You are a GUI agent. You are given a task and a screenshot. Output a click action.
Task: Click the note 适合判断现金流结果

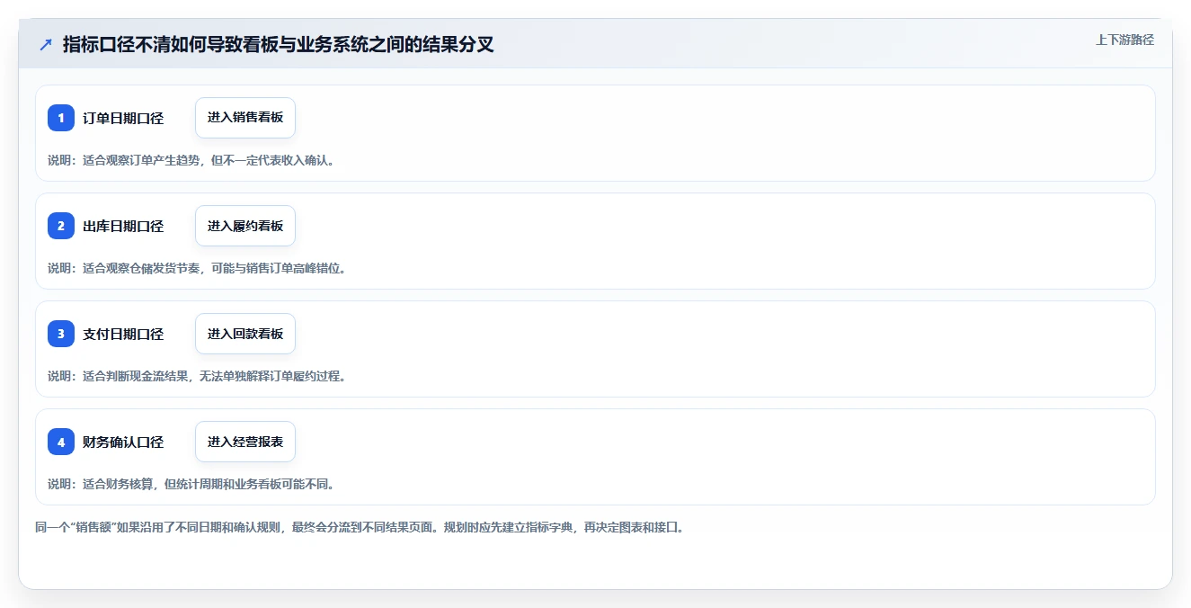[x=197, y=376]
